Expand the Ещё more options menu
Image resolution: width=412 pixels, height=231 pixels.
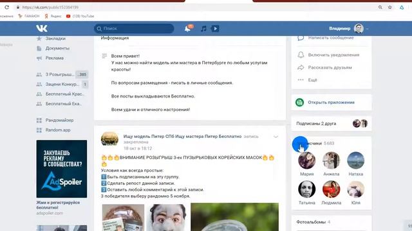click(312, 80)
